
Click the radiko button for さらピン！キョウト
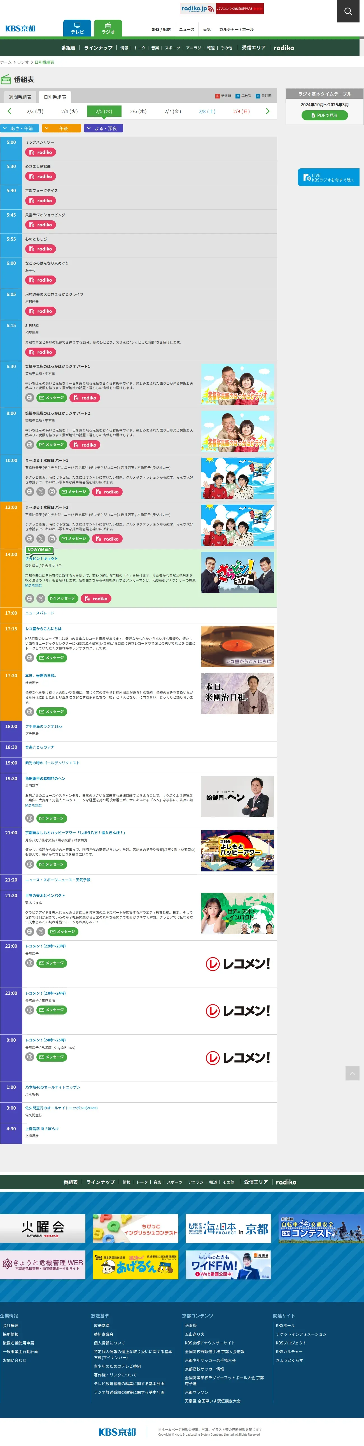click(96, 598)
